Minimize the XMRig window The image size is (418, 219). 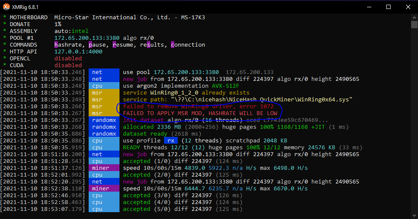pyautogui.click(x=369, y=7)
